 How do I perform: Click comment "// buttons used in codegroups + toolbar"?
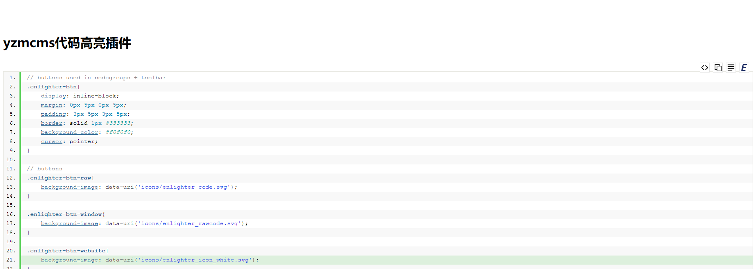[x=97, y=78]
